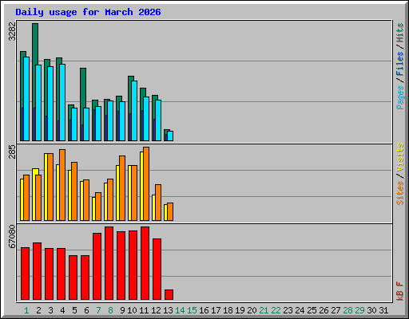Click the 3282 y-axis value

[x=12, y=31]
